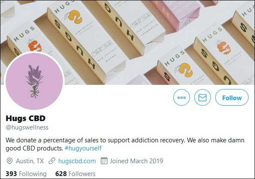Click the profile bio about addiction recovery
This screenshot has height=179, width=255.
pyautogui.click(x=125, y=144)
